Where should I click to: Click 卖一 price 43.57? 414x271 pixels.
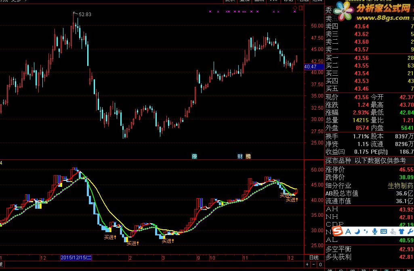click(361, 49)
